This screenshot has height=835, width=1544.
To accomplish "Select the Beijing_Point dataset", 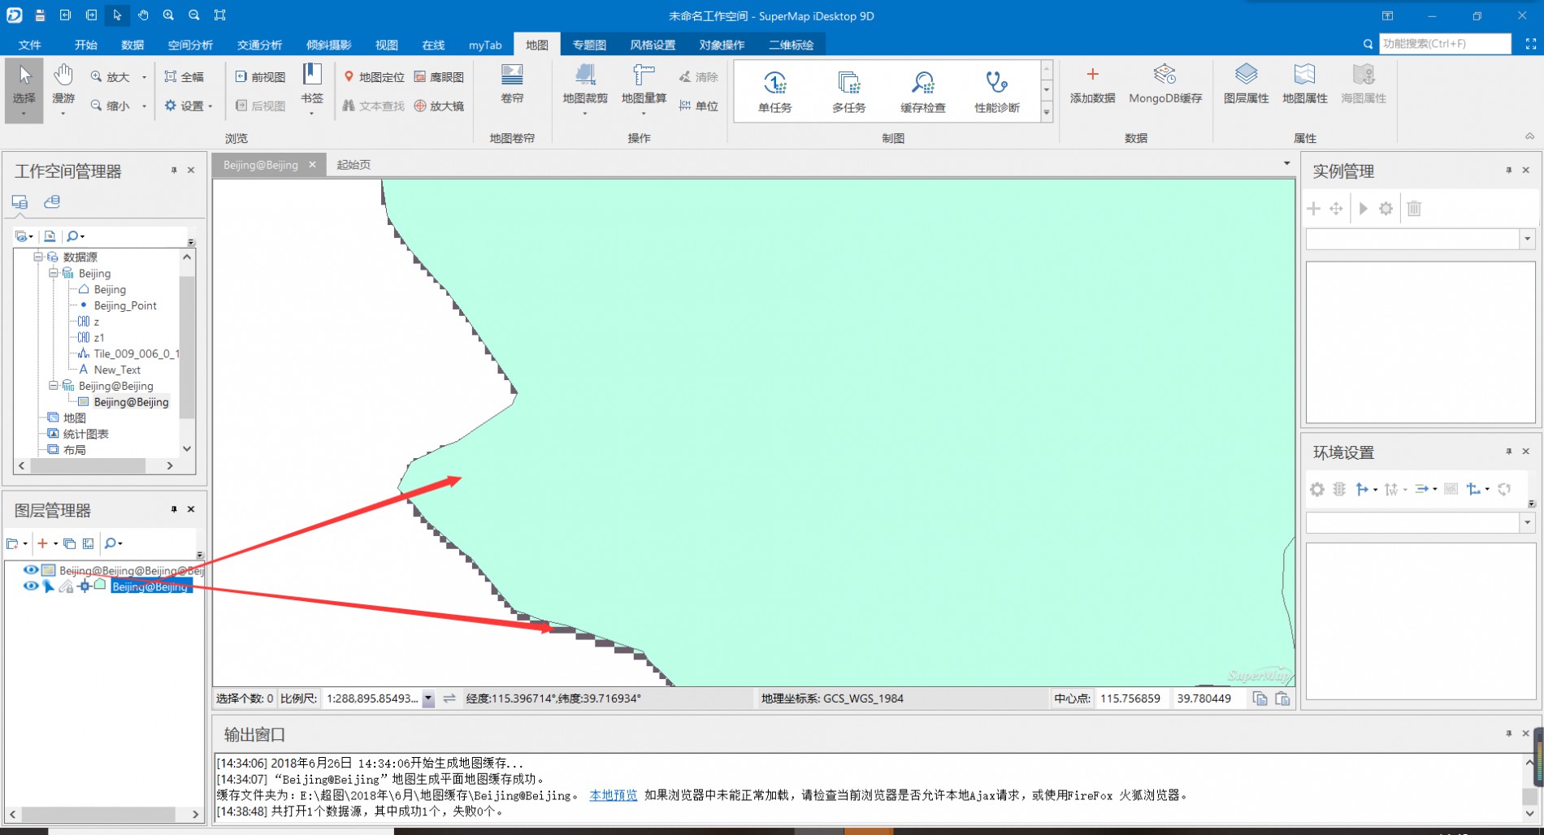I will tap(125, 305).
